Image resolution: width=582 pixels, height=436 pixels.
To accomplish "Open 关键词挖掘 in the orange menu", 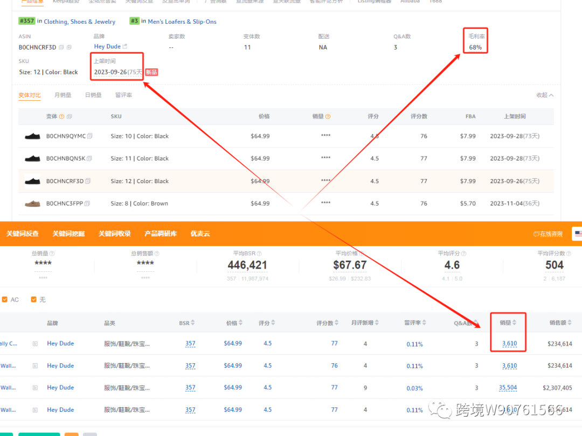I will [x=68, y=234].
